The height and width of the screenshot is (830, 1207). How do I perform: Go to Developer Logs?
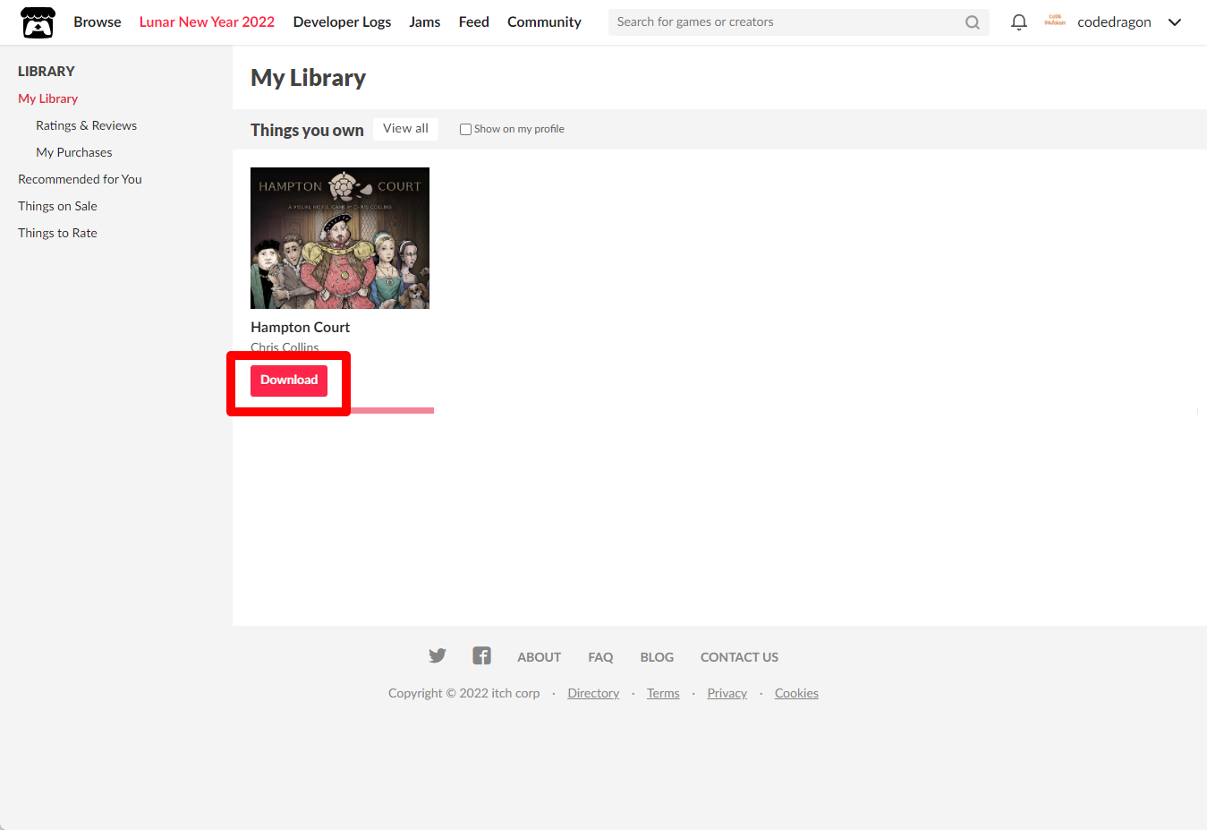click(x=342, y=21)
